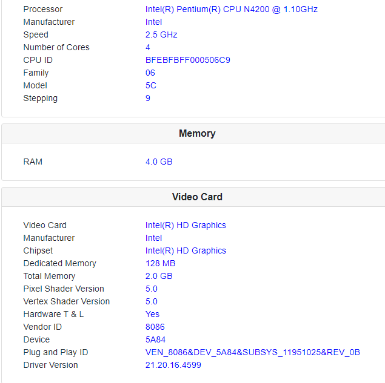Click the Total Memory value 2.0 GB
Screen dimensions: 385x383
(159, 276)
